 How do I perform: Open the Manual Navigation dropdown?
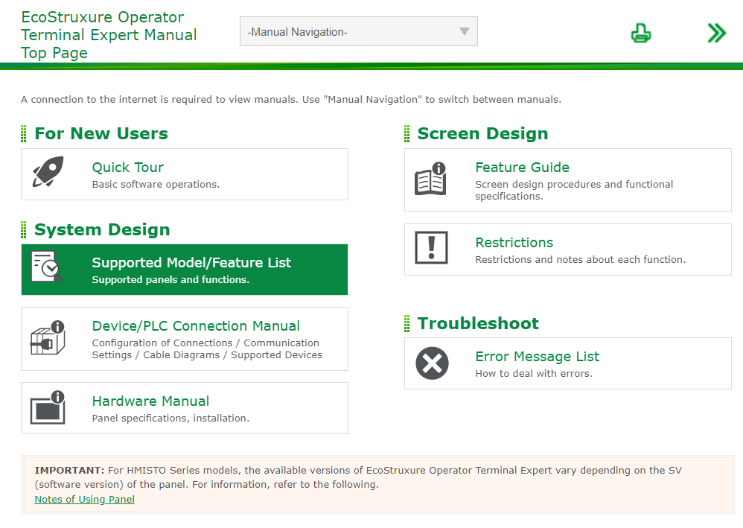[359, 31]
